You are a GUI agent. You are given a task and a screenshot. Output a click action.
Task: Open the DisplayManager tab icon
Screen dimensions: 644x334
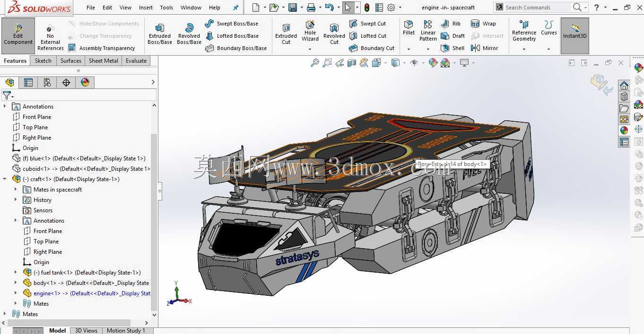tap(85, 83)
